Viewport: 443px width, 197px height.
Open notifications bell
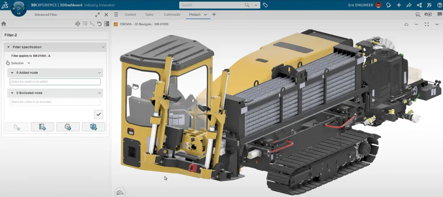[389, 5]
